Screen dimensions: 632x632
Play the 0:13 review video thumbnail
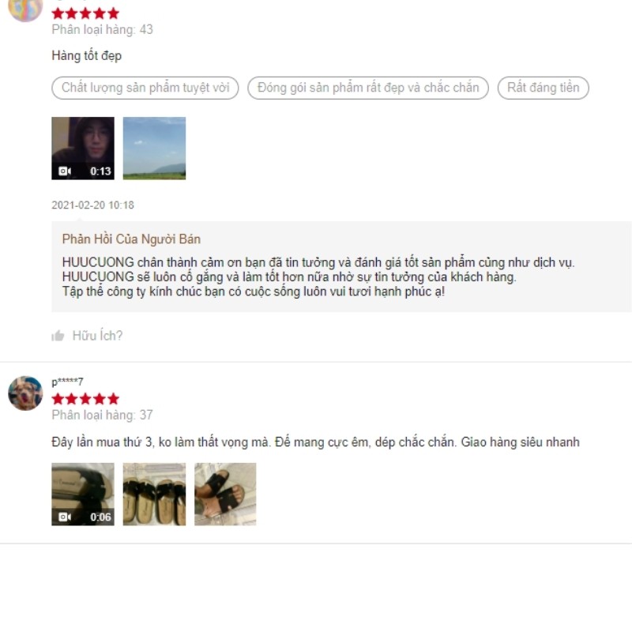pos(83,149)
